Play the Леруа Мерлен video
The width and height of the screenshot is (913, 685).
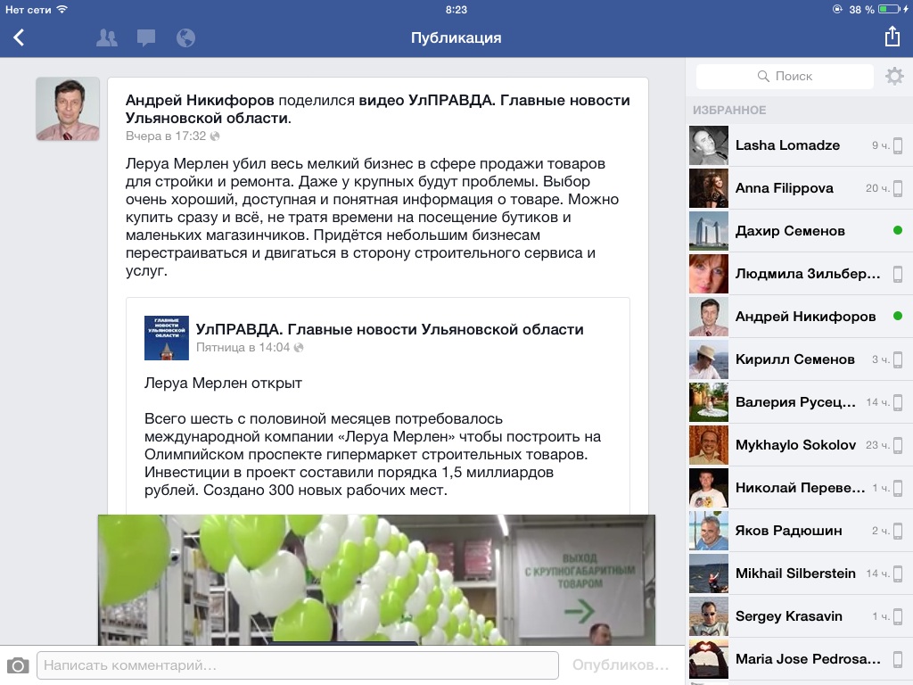point(376,580)
